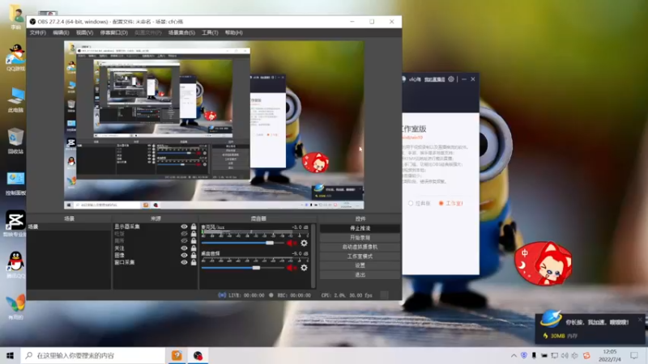Open the 工具(T) menu
Image resolution: width=648 pixels, height=364 pixels.
tap(210, 32)
